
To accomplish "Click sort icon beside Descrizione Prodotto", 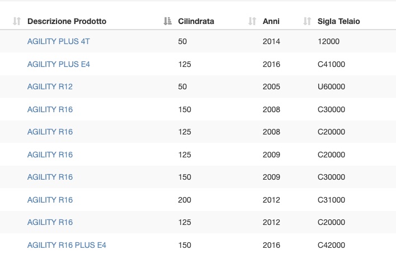I will coord(17,21).
